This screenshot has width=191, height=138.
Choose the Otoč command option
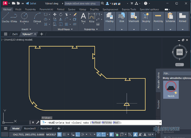pos(116,122)
